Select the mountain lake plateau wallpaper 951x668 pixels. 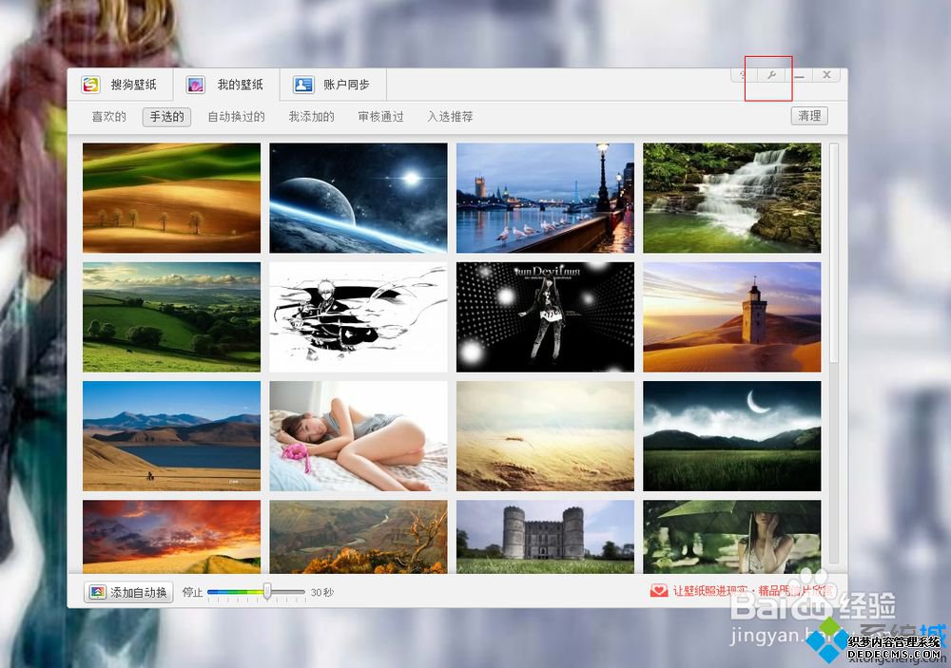tap(171, 436)
